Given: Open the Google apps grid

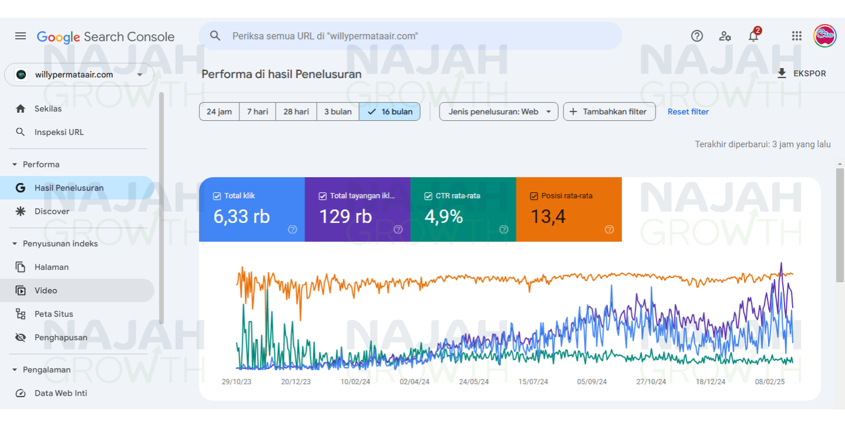Looking at the screenshot, I should pos(796,36).
